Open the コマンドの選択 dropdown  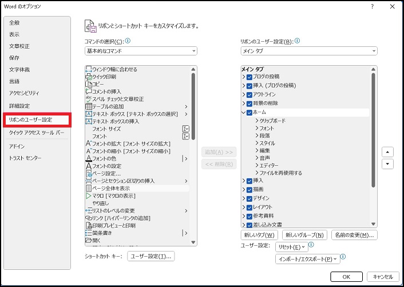pyautogui.click(x=141, y=51)
